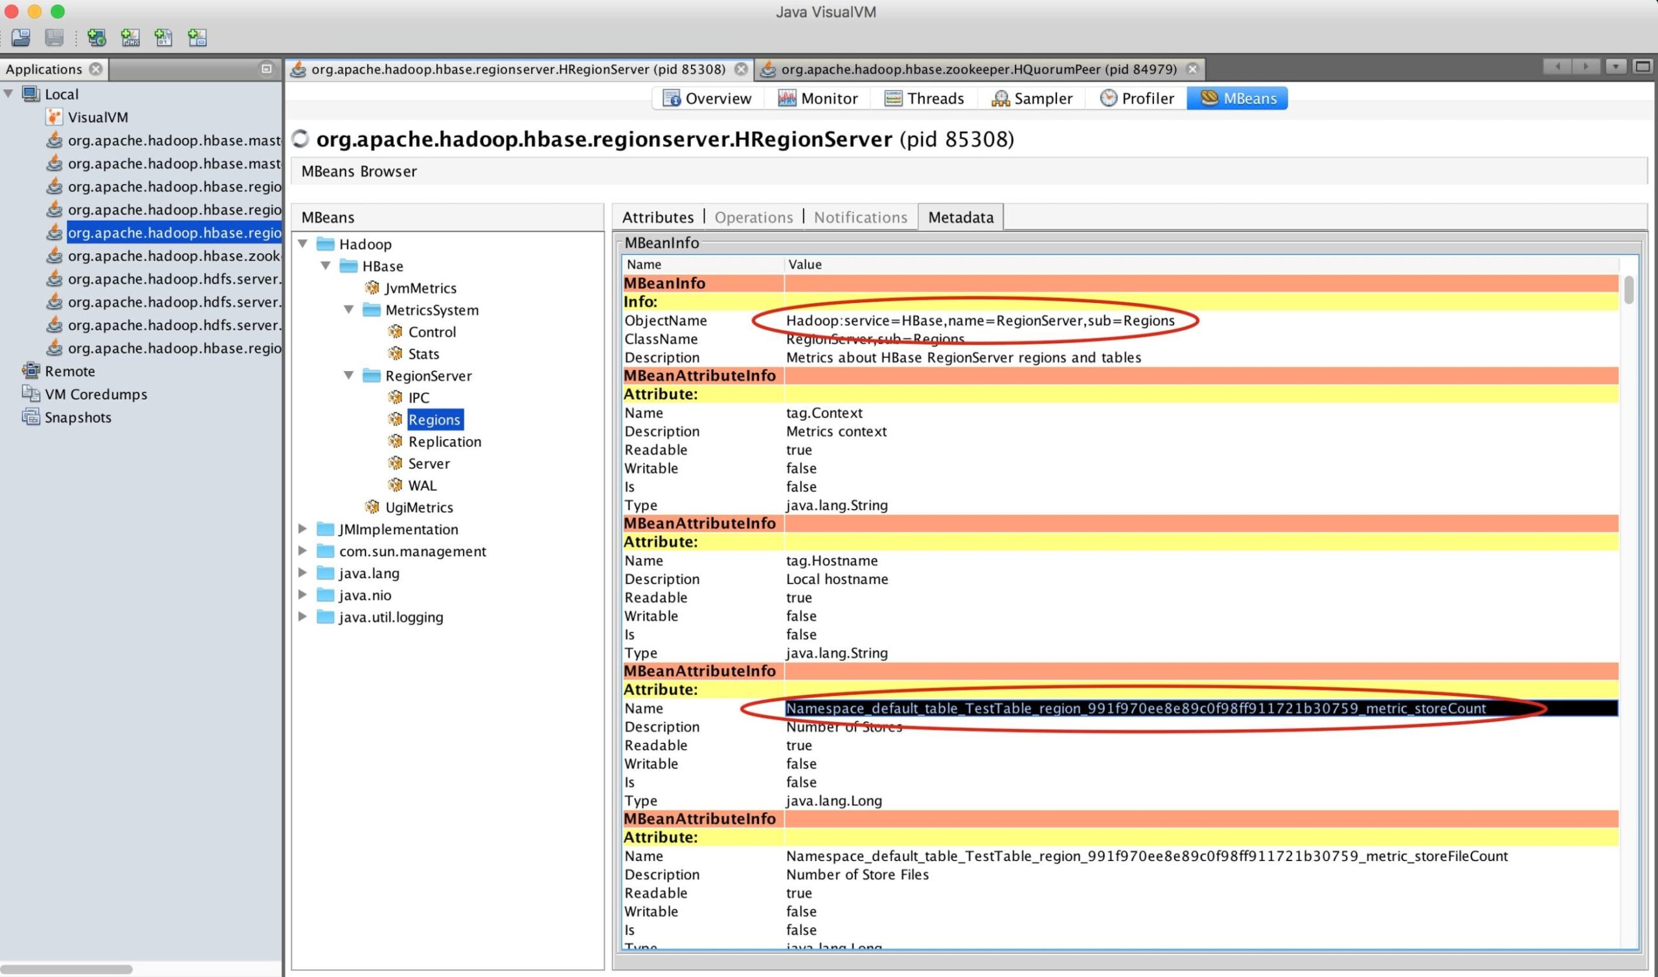Collapse the RegionServer folder
The width and height of the screenshot is (1658, 977).
pos(349,376)
